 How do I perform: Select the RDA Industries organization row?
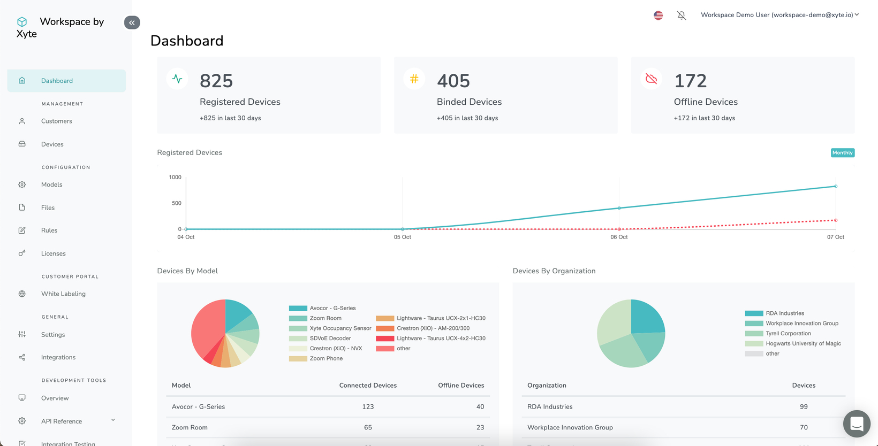(684, 406)
